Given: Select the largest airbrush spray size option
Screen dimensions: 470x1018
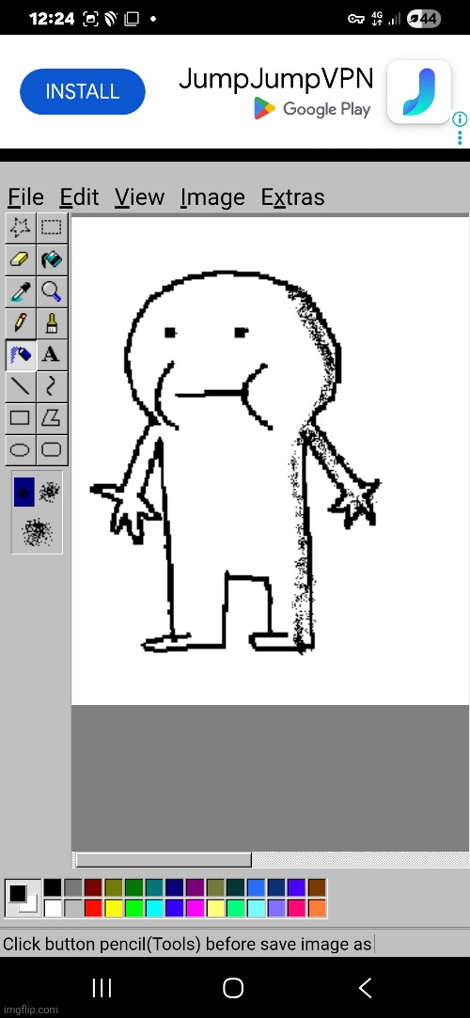Looking at the screenshot, I should pos(37,532).
